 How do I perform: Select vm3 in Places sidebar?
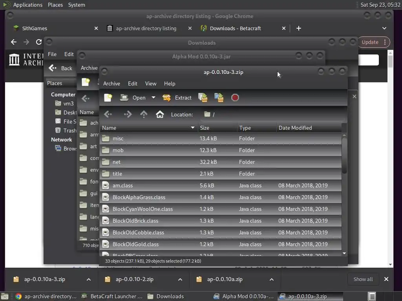click(x=65, y=103)
